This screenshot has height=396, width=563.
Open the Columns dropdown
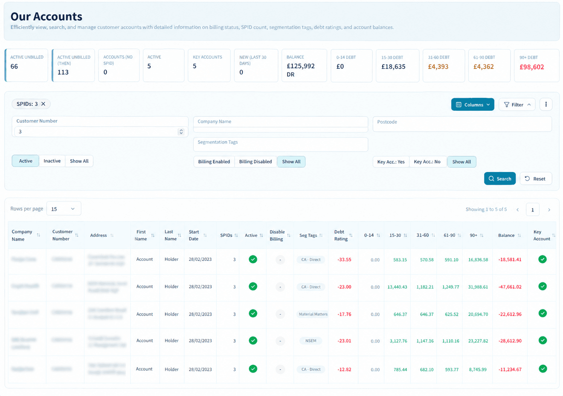[473, 105]
